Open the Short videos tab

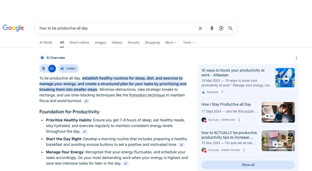[79, 43]
